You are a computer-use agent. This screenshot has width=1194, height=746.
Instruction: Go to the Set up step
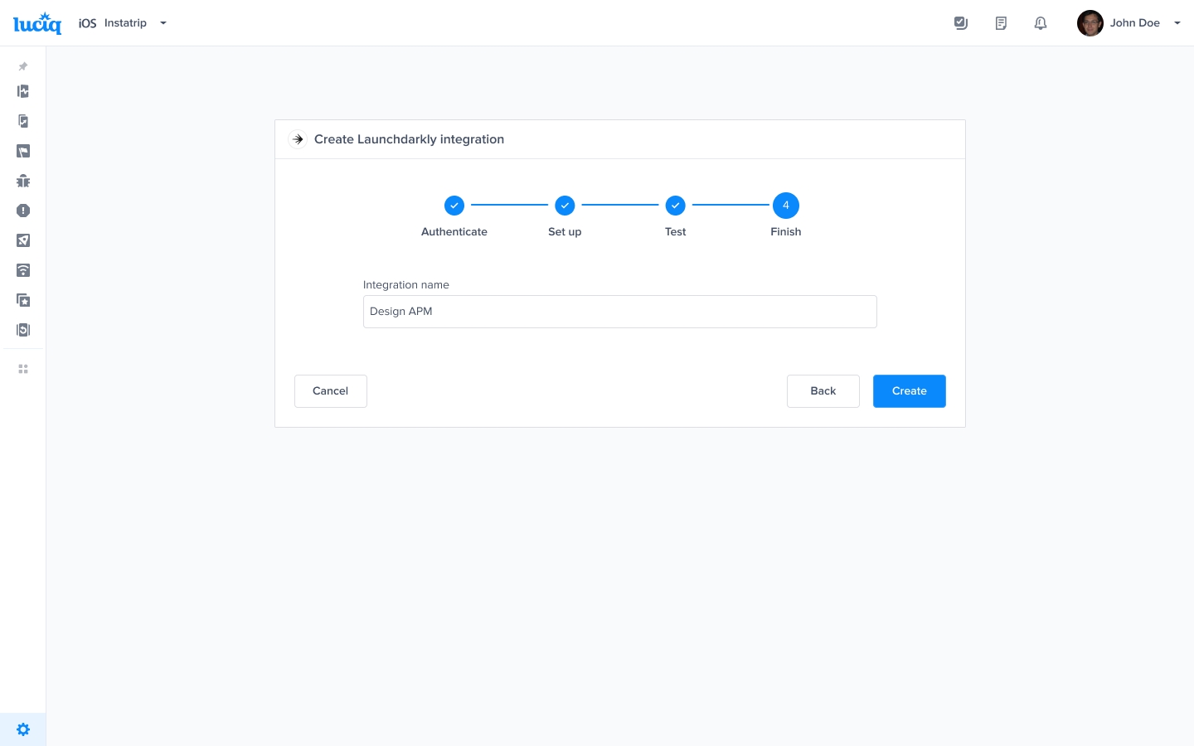click(x=565, y=206)
